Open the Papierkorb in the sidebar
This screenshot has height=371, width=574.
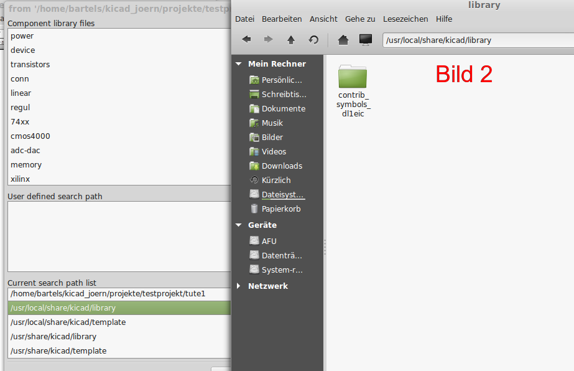click(x=275, y=209)
